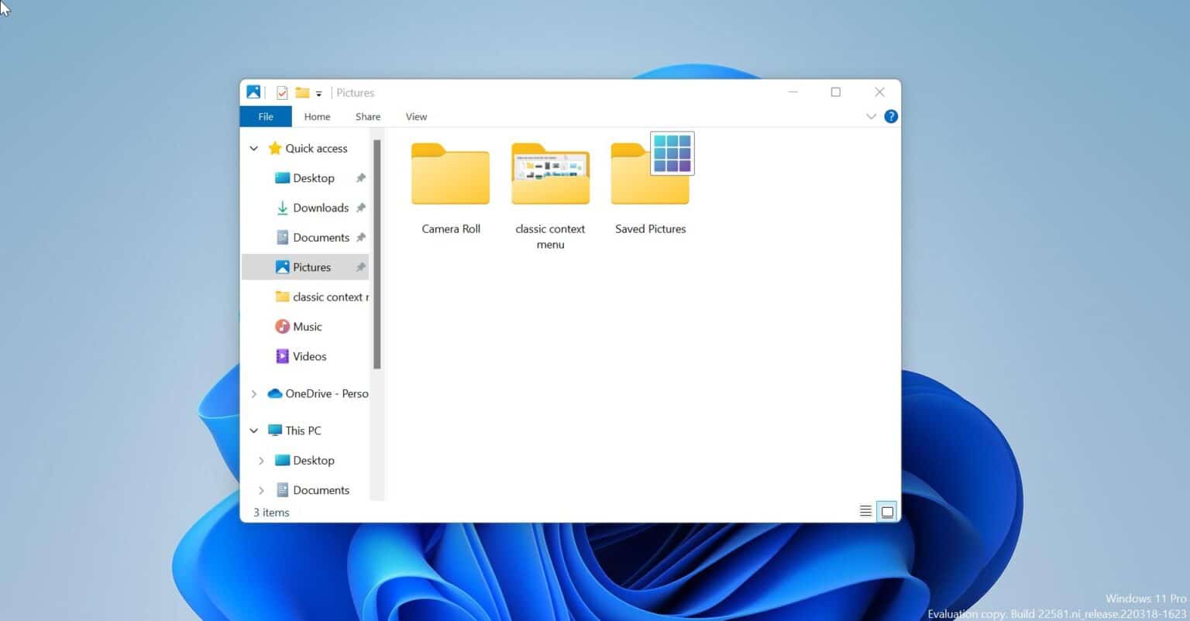The height and width of the screenshot is (621, 1190).
Task: Collapse the Quick access tree node
Action: pyautogui.click(x=254, y=149)
